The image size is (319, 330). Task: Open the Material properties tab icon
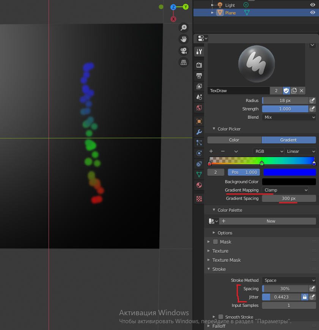pos(199,185)
